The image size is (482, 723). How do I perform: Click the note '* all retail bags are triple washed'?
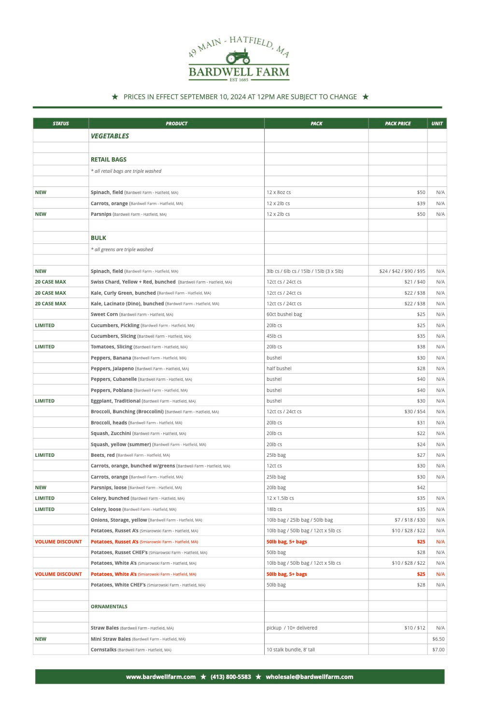(x=126, y=171)
